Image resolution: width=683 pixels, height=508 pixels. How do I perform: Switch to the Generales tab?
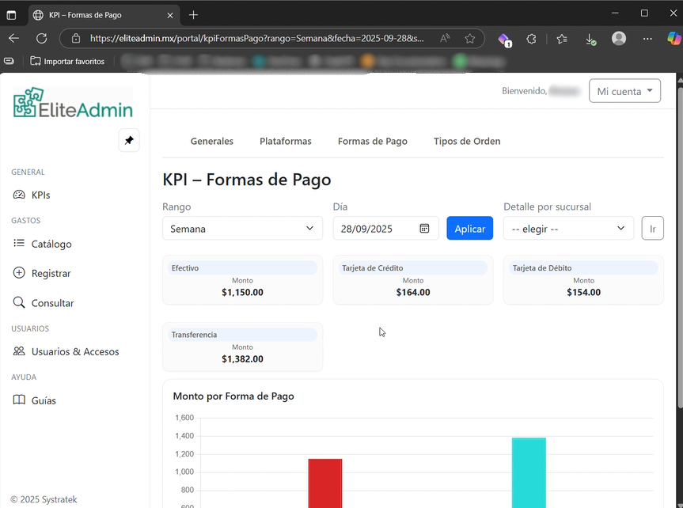211,141
